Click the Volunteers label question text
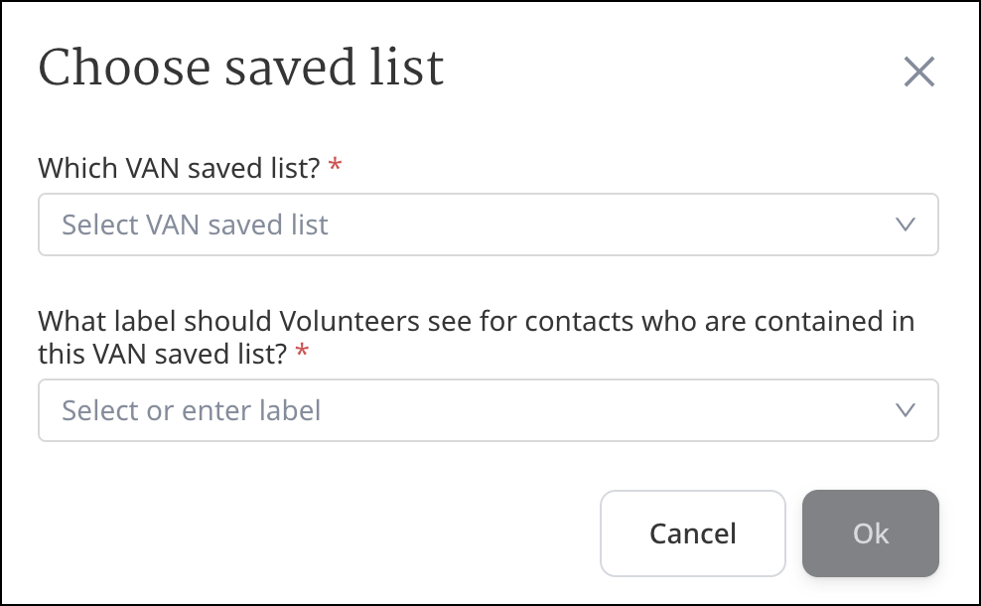This screenshot has width=981, height=606. click(476, 322)
